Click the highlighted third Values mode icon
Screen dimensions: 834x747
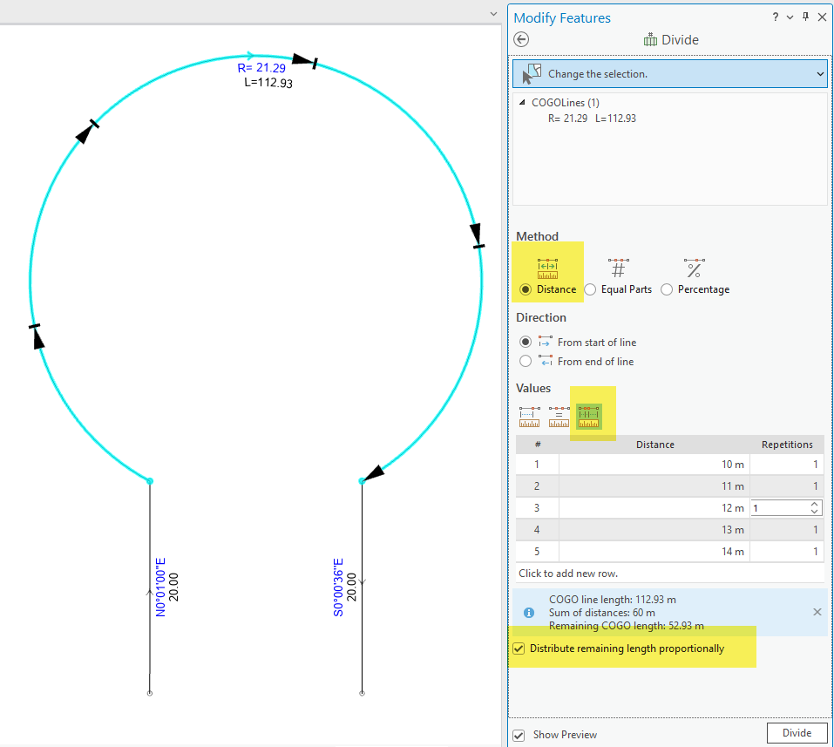(589, 417)
